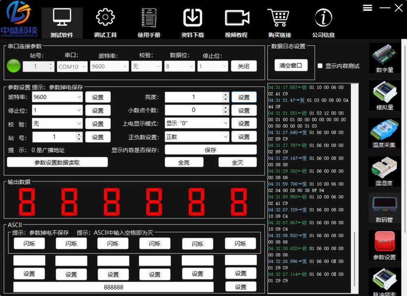Image resolution: width=407 pixels, height=296 pixels.
Task: Select the 数字量 relay module icon
Action: [x=384, y=55]
